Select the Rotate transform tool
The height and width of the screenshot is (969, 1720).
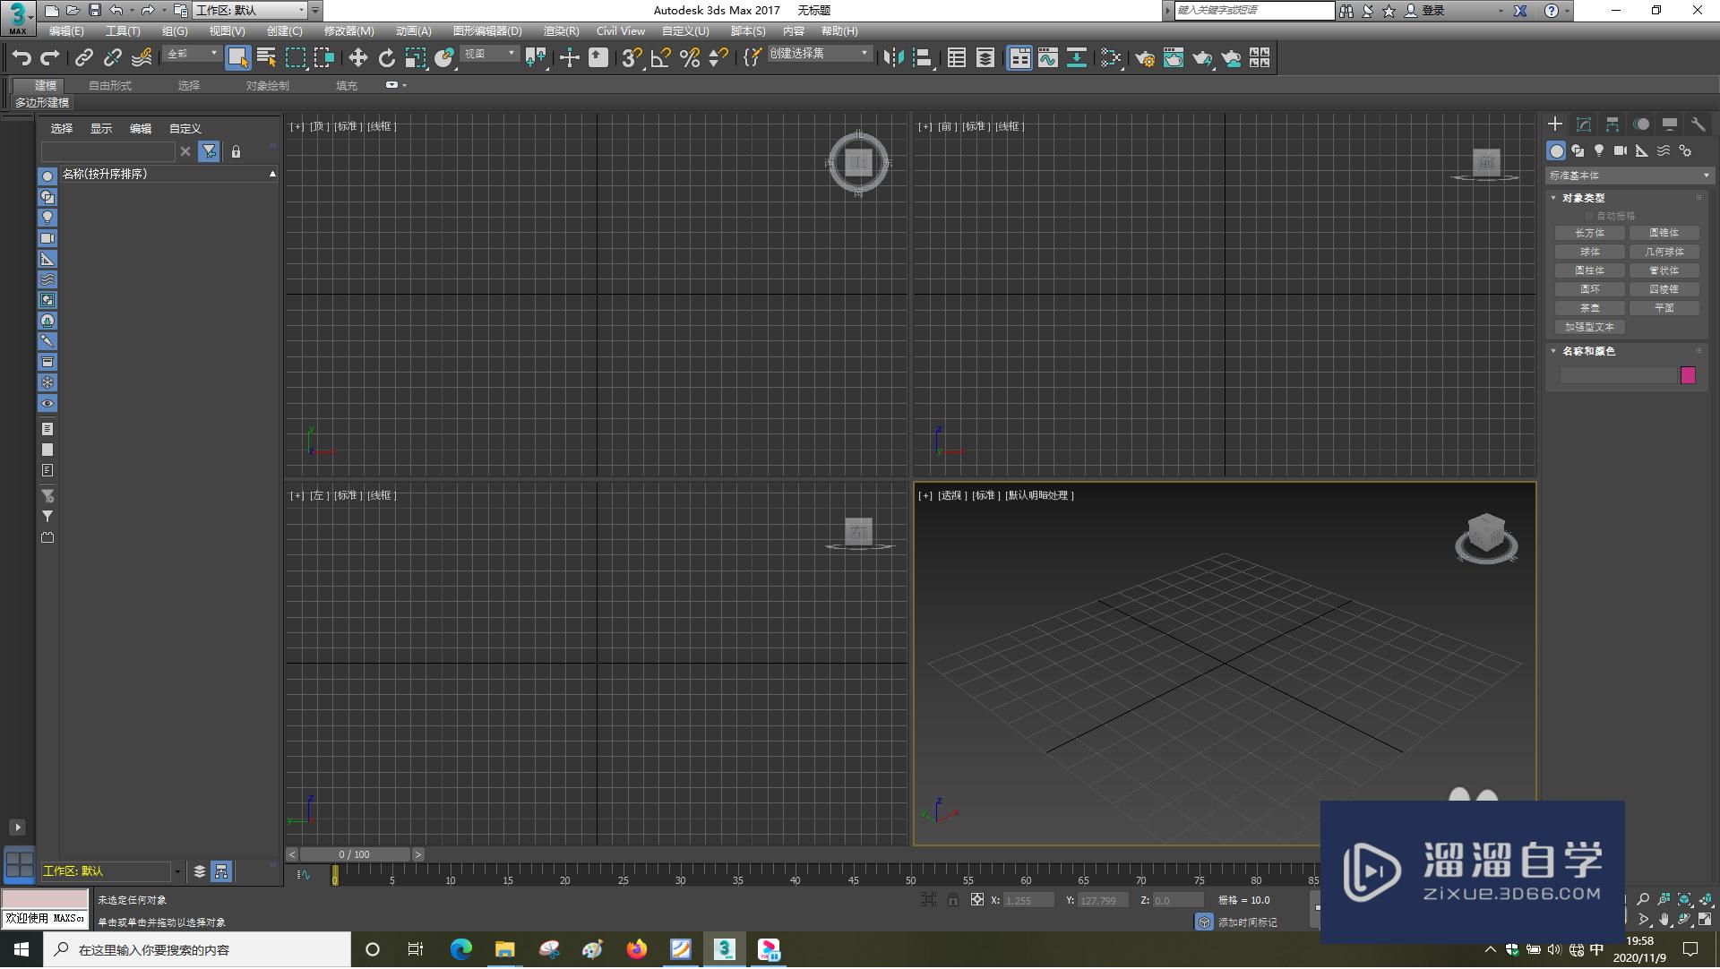[386, 58]
